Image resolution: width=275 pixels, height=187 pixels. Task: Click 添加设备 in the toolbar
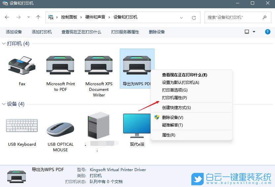pyautogui.click(x=14, y=32)
